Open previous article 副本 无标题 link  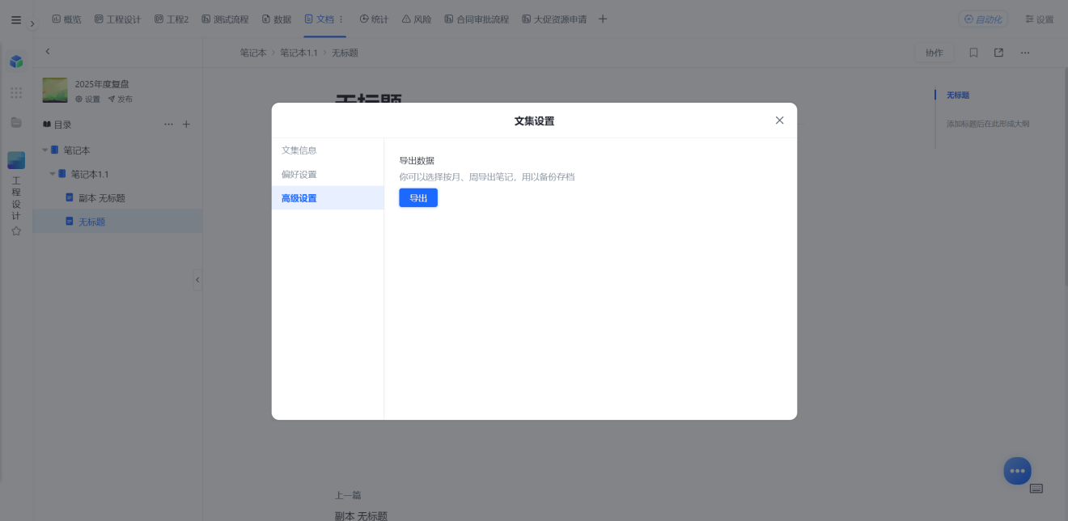pyautogui.click(x=361, y=515)
